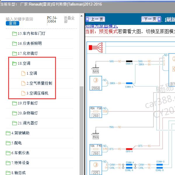
Task: Open the 3.空调压缩机 document page icon
Action: tap(23, 93)
